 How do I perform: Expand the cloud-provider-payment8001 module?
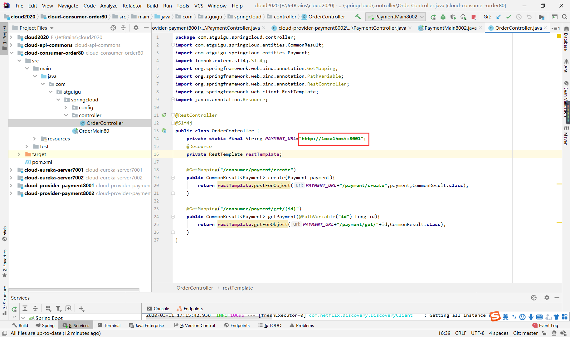11,185
